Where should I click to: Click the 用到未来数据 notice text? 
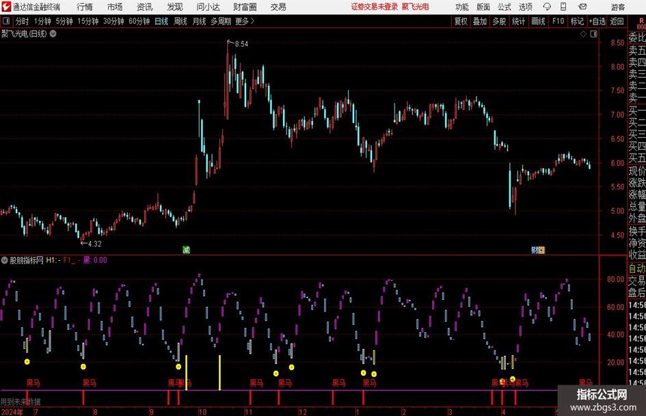pyautogui.click(x=21, y=402)
